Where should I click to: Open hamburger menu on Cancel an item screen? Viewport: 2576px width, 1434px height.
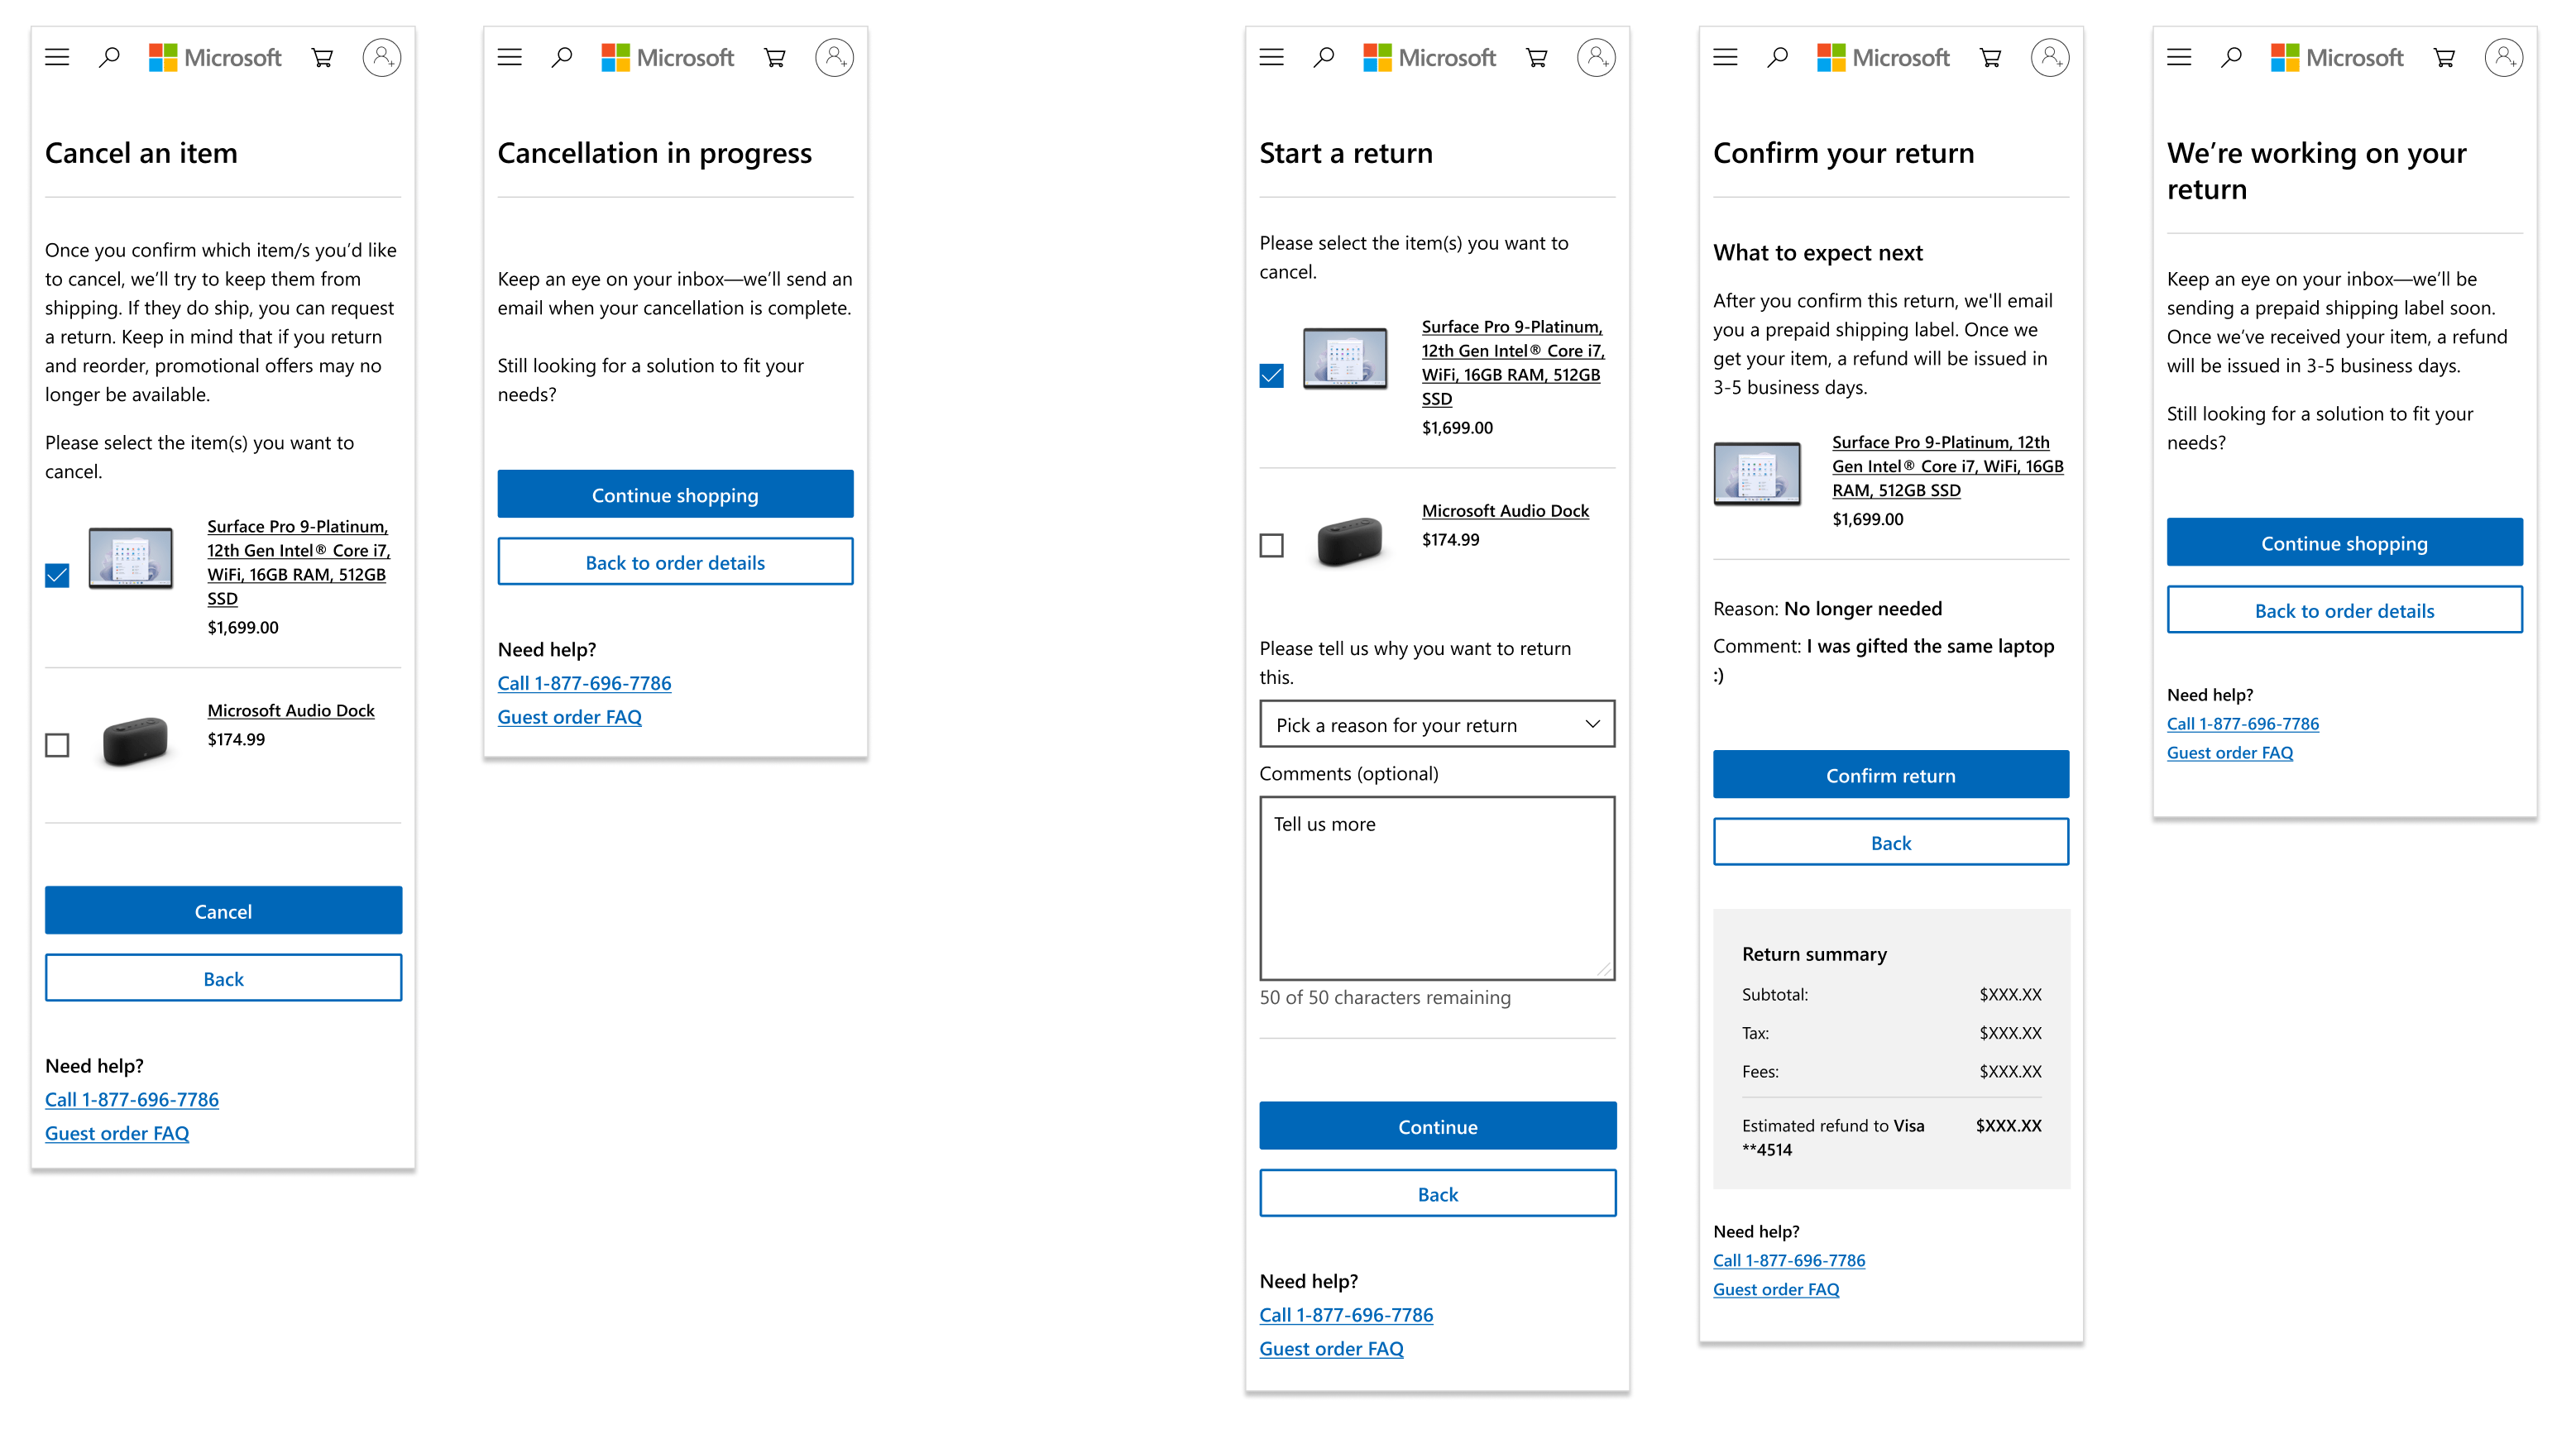57,57
